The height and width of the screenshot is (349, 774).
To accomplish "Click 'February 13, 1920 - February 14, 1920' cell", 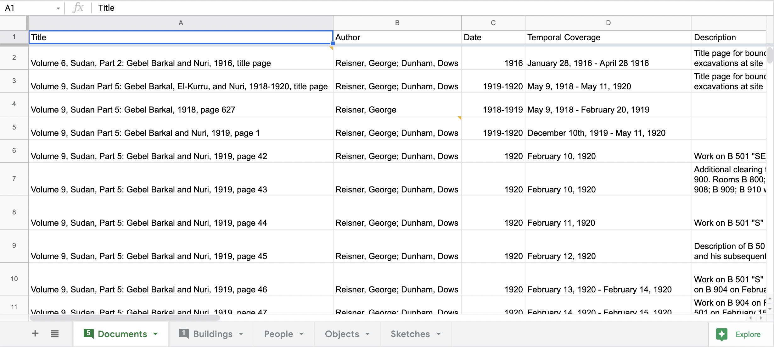I will (609, 279).
